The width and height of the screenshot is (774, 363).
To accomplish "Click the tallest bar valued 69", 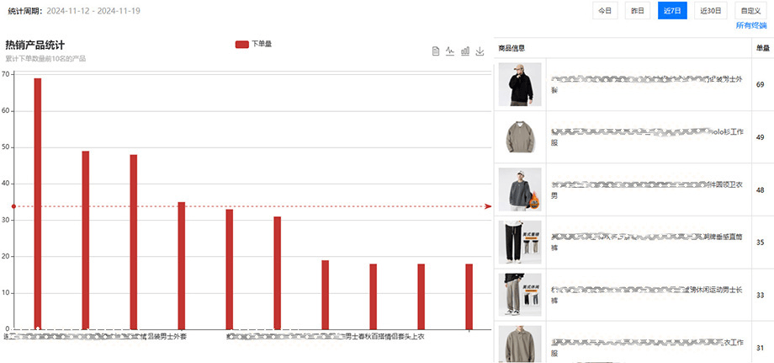I will 38,204.
